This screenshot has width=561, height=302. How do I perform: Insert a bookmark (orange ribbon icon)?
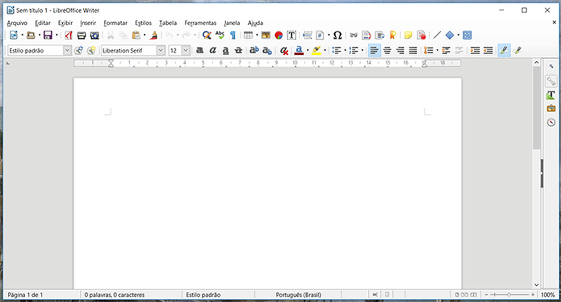click(x=392, y=35)
